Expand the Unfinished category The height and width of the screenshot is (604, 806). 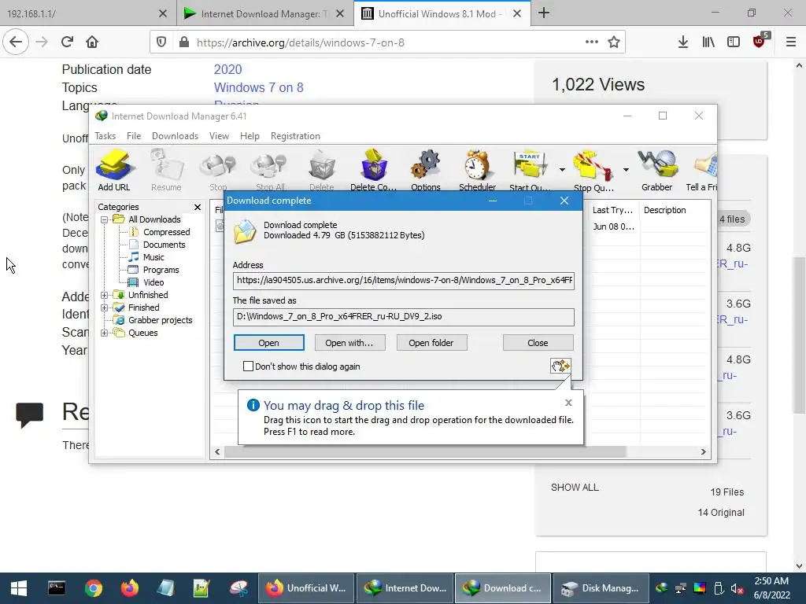[x=105, y=295]
